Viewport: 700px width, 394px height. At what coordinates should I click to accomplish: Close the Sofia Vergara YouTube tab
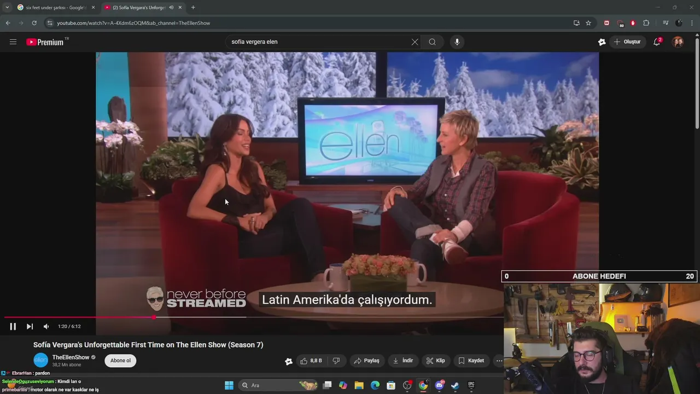coord(180,8)
